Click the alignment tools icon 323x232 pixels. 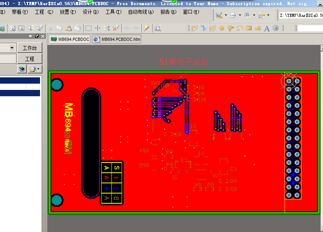pyautogui.click(x=233, y=15)
